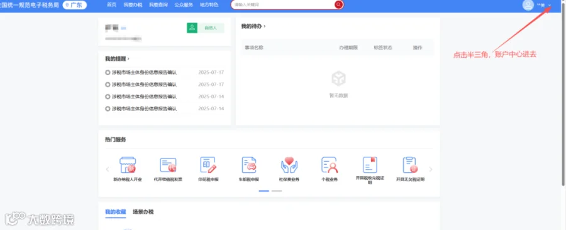Select the 我的收藏 tab
Screen dimensions: 566x230
pos(116,212)
